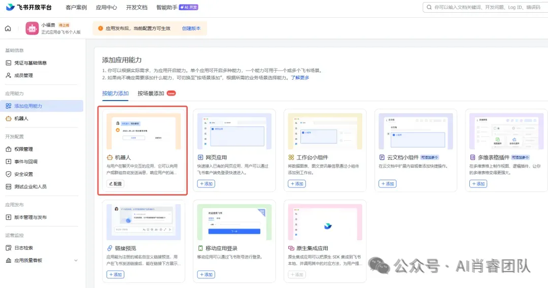Click the 移动应用登录 preview thumbnail
548x288 pixels.
coord(234,222)
